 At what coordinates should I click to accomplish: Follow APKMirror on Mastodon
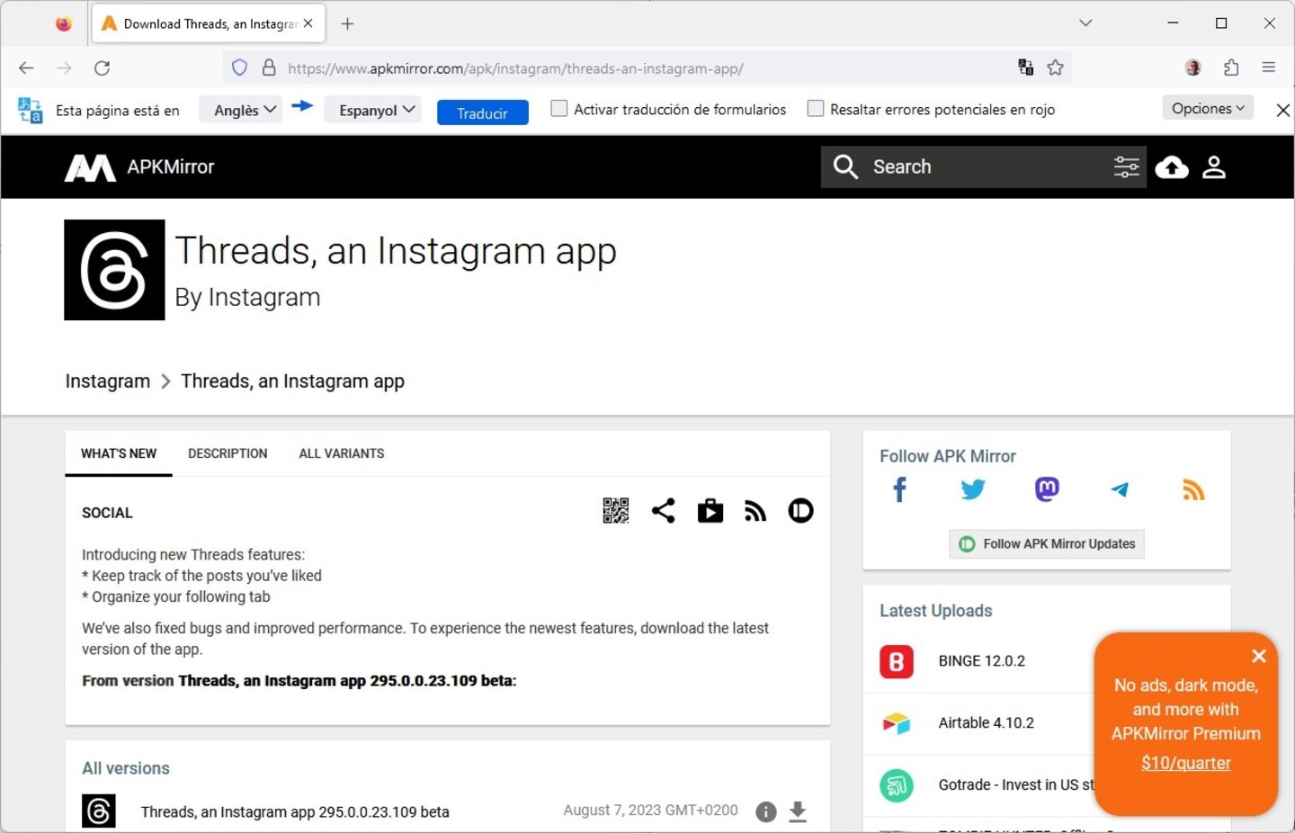1047,489
